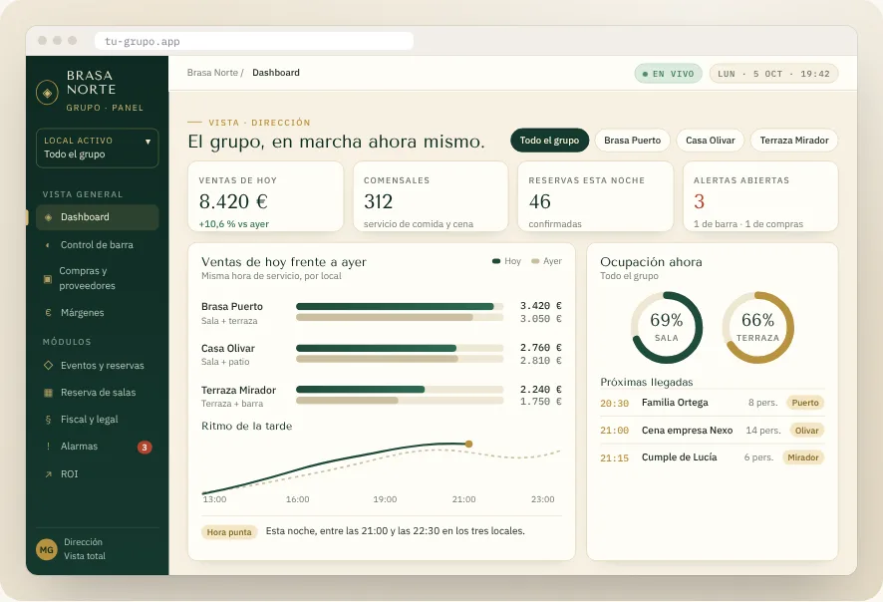The width and height of the screenshot is (883, 602).
Task: Click the euro icon beside Márgenes
Action: pyautogui.click(x=49, y=313)
